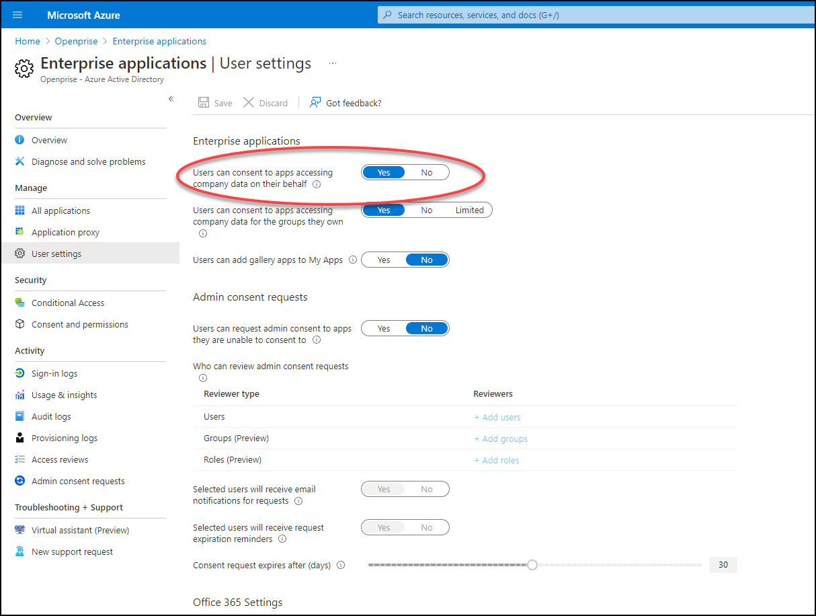816x616 pixels.
Task: Open Diagnose and solve problems
Action: 90,161
